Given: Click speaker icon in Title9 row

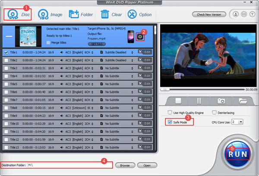Looking at the screenshot, I should point(62,116).
